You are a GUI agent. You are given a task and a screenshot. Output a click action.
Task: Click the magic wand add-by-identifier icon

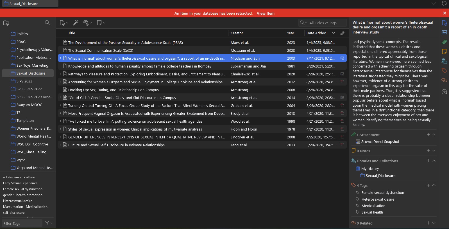[x=76, y=23]
